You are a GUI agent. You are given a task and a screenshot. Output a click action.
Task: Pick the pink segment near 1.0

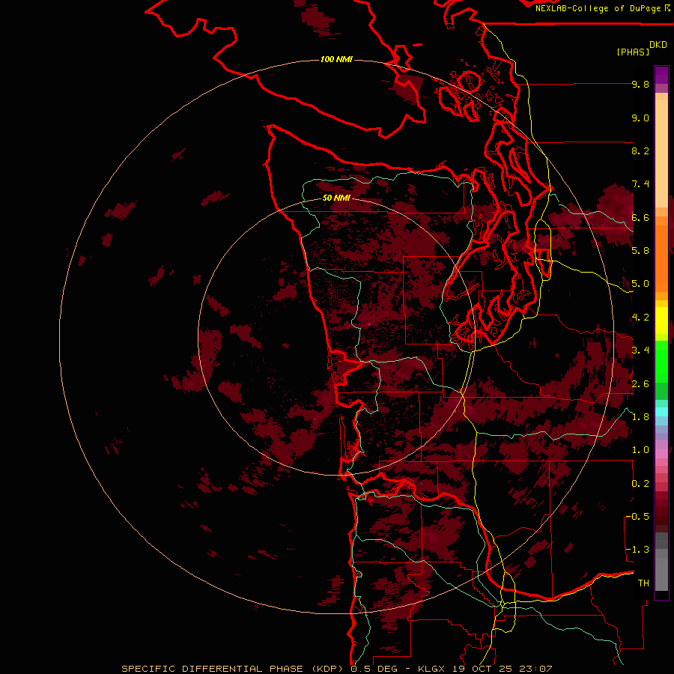click(x=661, y=453)
